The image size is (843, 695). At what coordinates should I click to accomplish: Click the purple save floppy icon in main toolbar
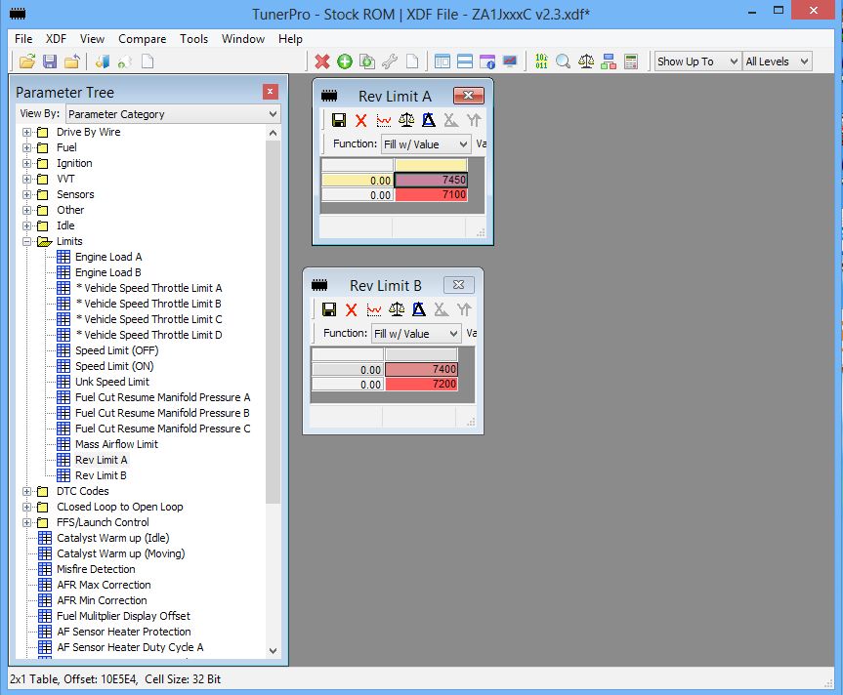(x=50, y=61)
